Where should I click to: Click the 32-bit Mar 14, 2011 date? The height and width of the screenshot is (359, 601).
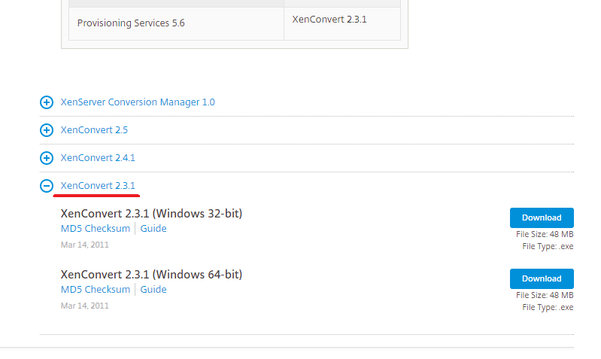click(x=85, y=245)
